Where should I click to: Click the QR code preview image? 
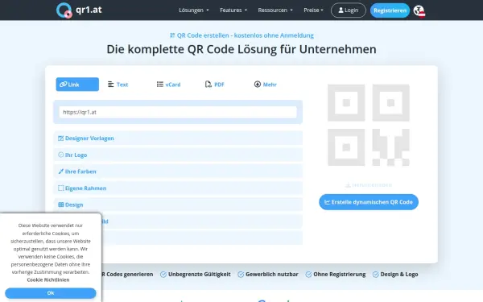[x=369, y=125]
